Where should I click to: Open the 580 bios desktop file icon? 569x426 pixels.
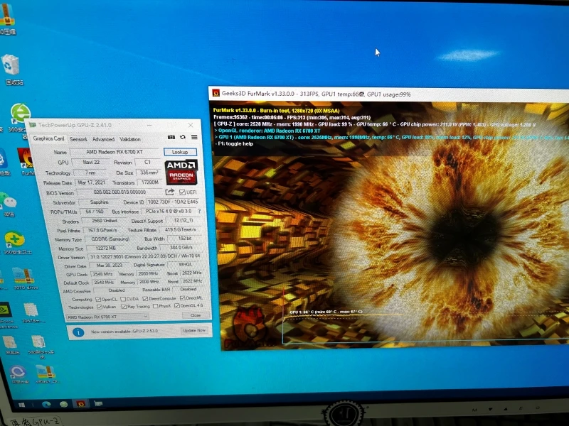tap(38, 342)
